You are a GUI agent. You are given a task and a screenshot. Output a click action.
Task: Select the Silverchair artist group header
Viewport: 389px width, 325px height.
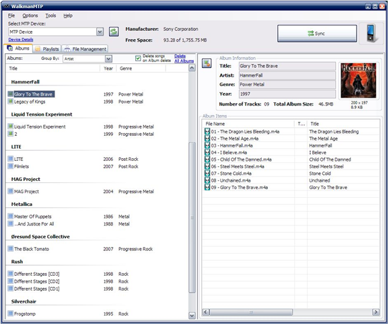[x=24, y=301]
